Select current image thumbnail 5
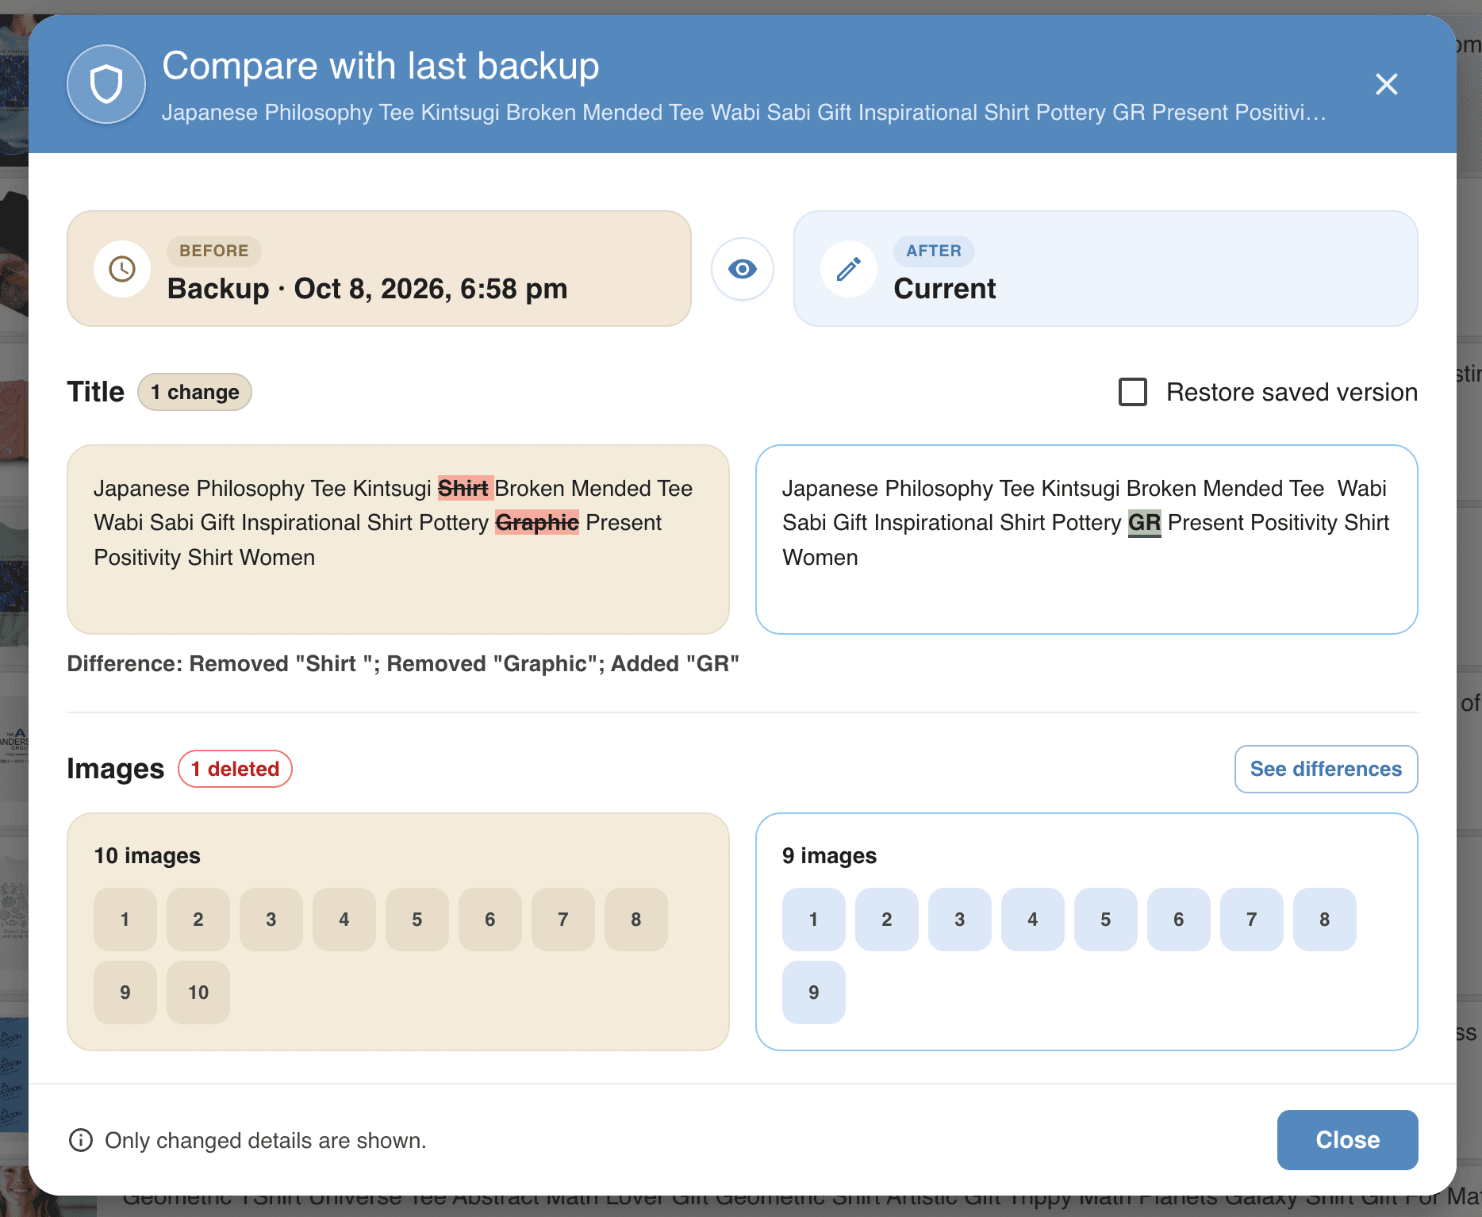Image resolution: width=1482 pixels, height=1217 pixels. click(x=1106, y=919)
